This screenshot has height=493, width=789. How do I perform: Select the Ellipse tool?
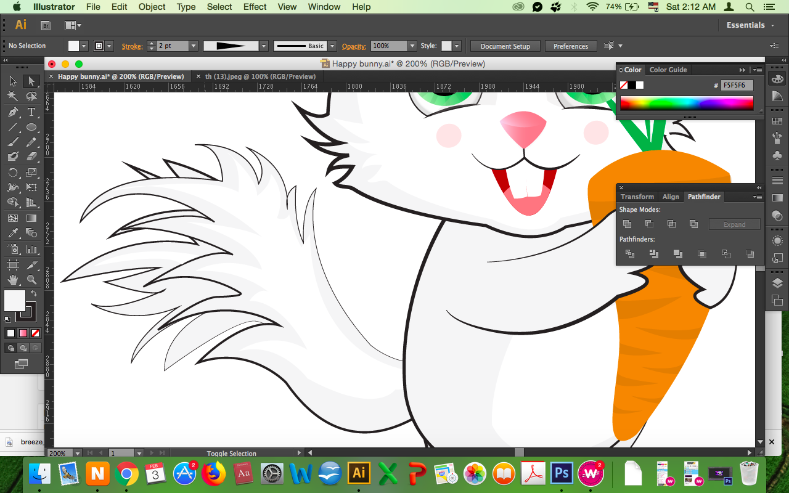pyautogui.click(x=31, y=128)
